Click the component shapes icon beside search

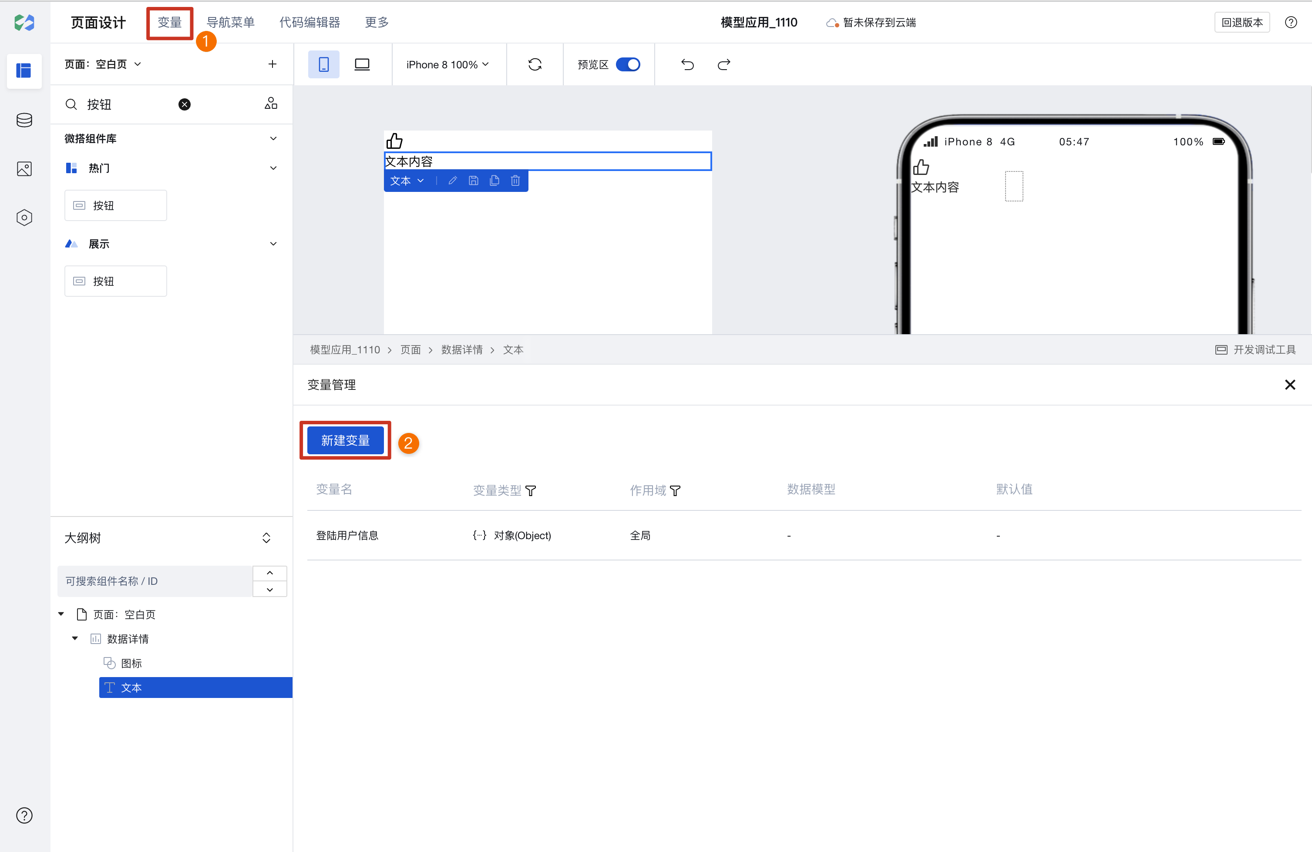point(271,103)
